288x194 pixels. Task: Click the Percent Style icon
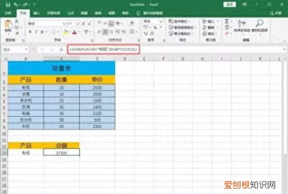coord(155,27)
